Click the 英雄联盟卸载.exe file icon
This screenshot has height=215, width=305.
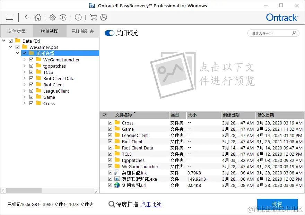click(x=117, y=179)
